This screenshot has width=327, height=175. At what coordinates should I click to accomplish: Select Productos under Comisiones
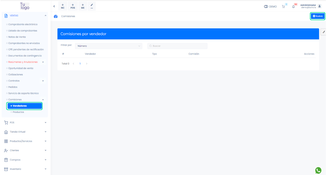pyautogui.click(x=18, y=112)
